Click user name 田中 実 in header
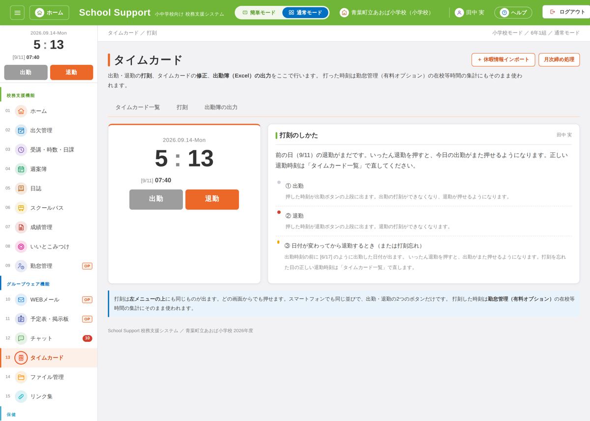590x421 pixels. coord(475,12)
